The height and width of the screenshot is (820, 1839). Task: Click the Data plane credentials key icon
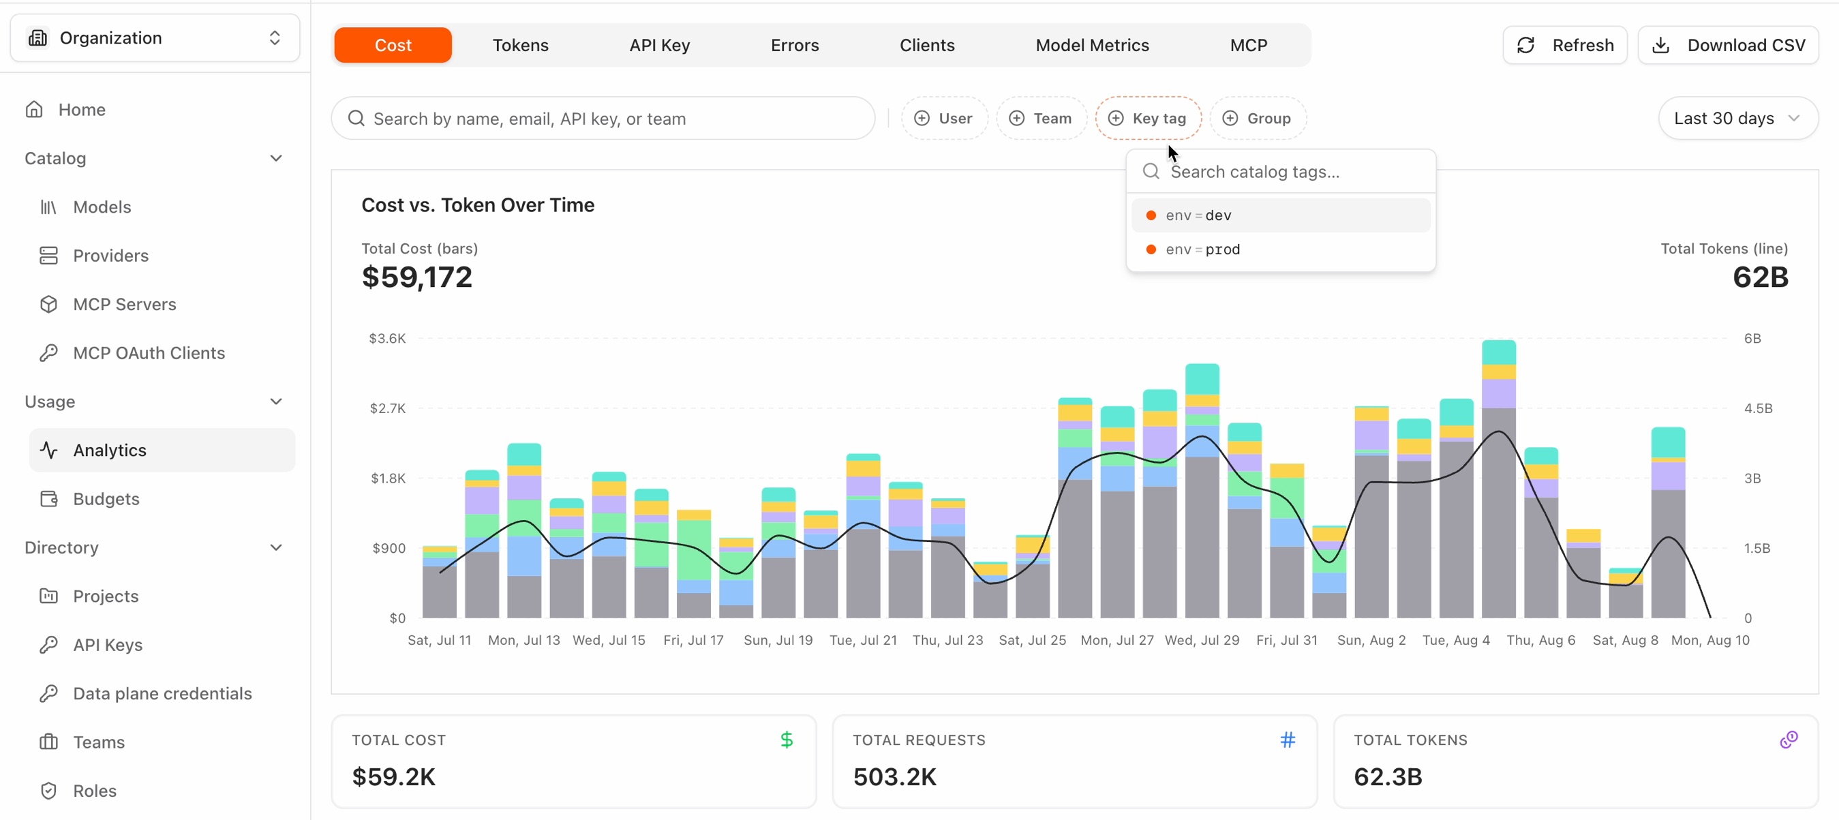coord(48,694)
